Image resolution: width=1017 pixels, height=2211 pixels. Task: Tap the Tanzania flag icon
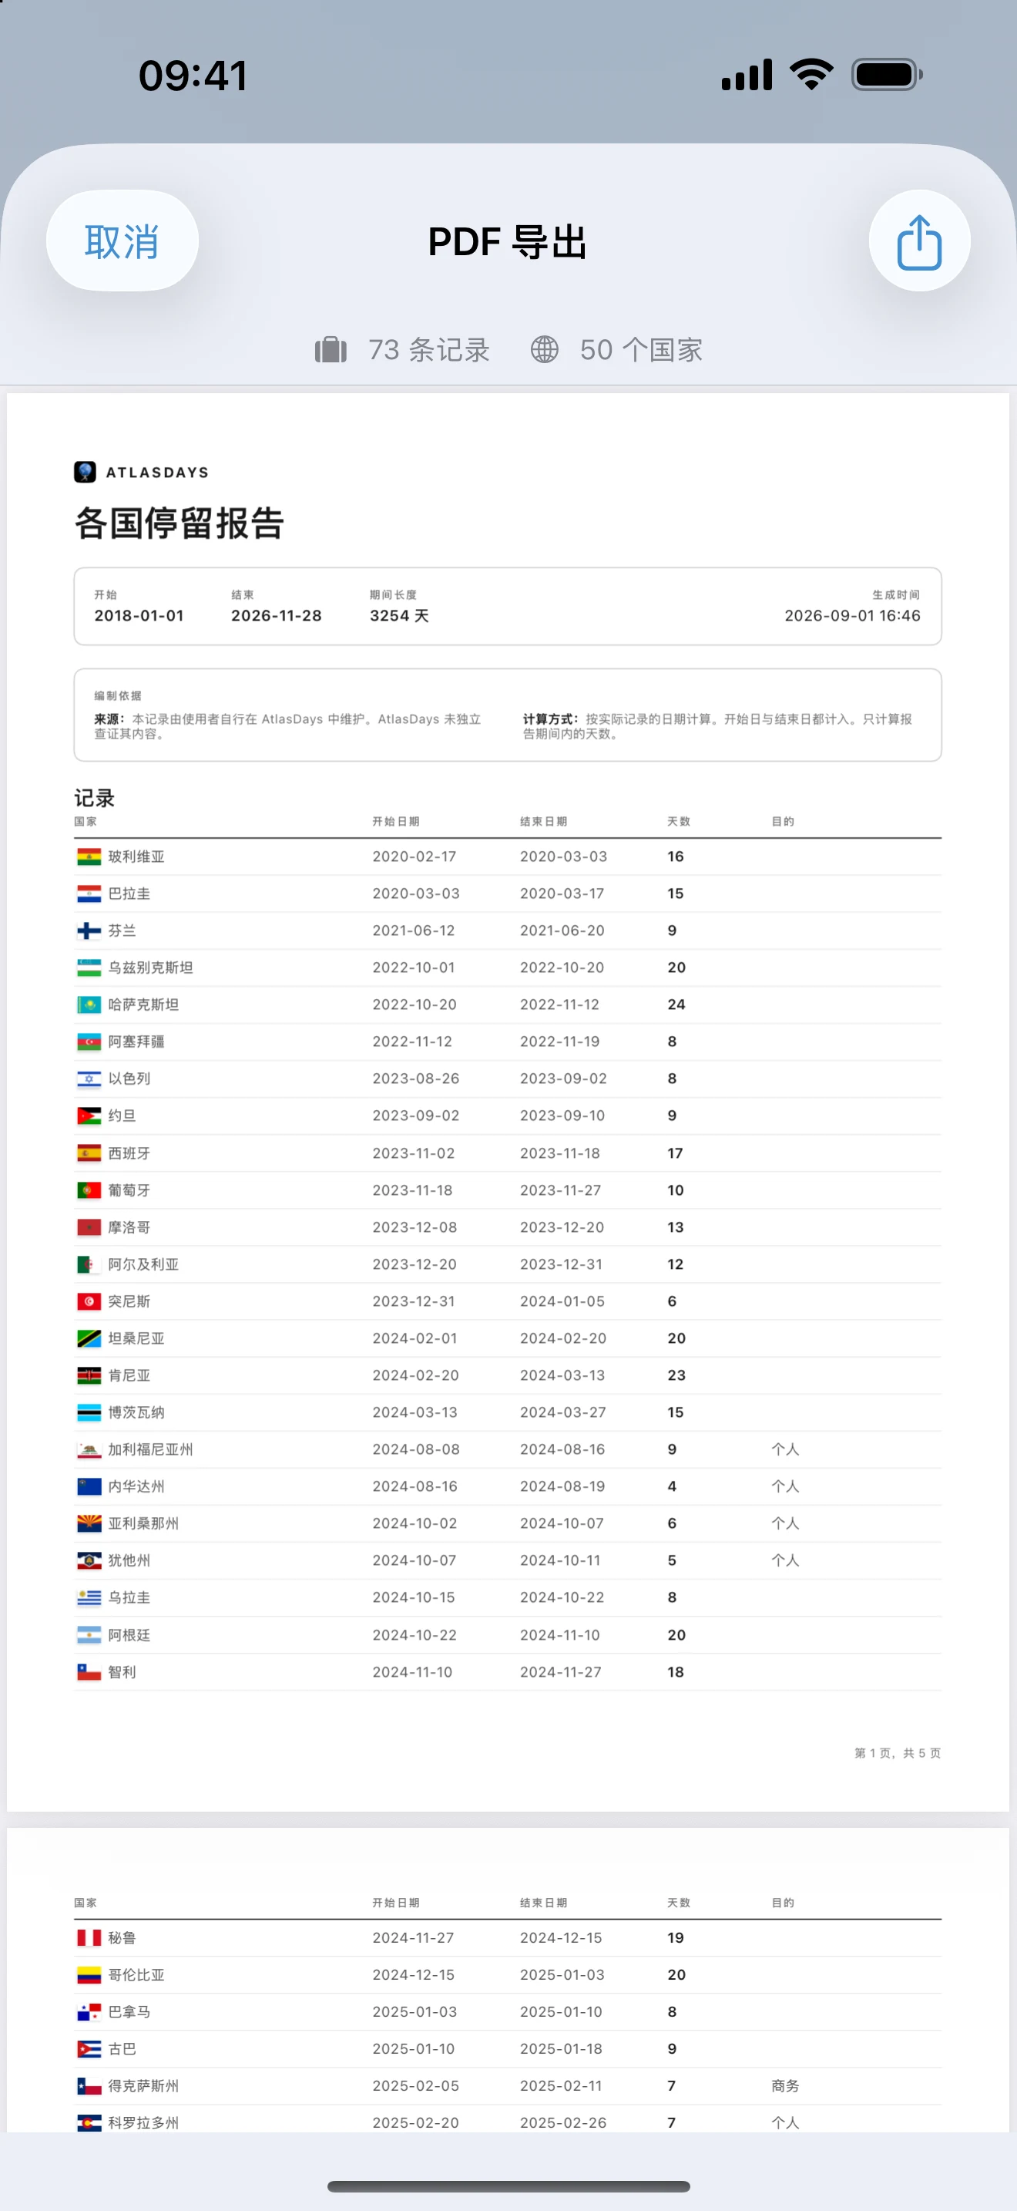(x=89, y=1338)
